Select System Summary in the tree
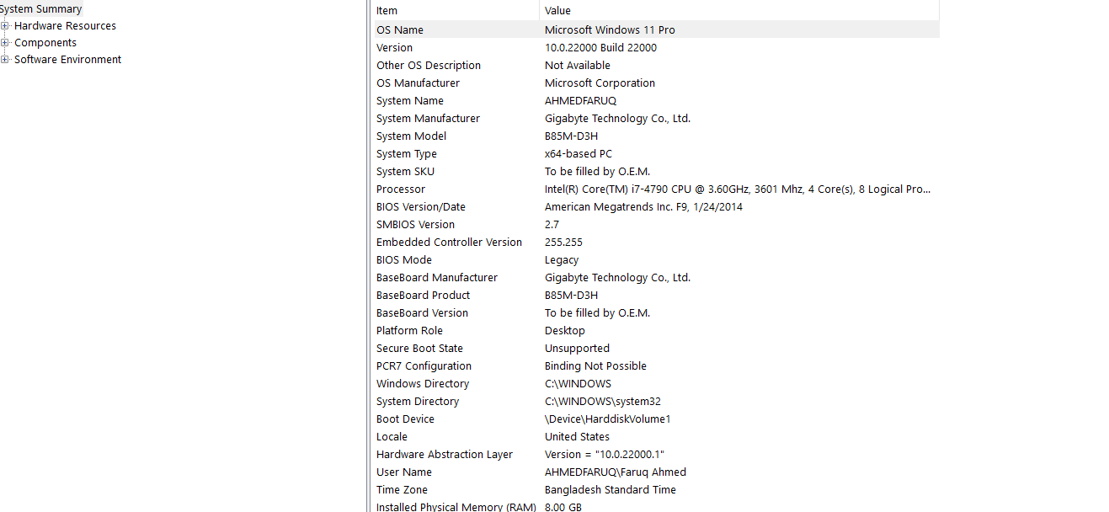This screenshot has width=1109, height=512. click(x=41, y=9)
